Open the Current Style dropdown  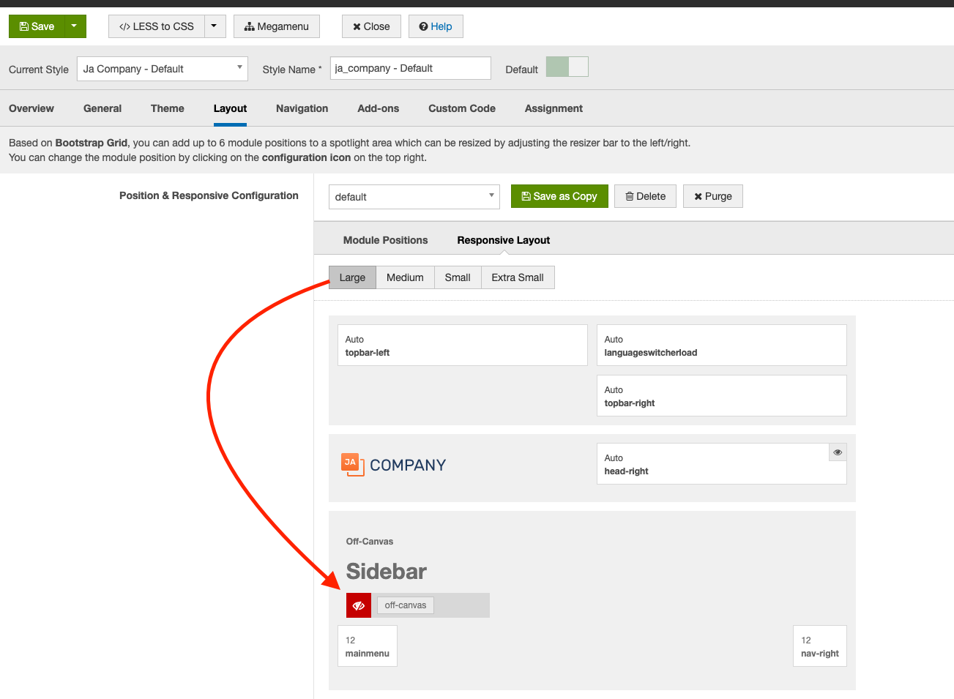[163, 69]
